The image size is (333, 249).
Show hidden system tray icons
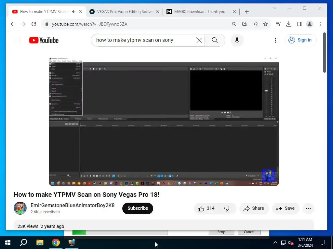tap(275, 243)
